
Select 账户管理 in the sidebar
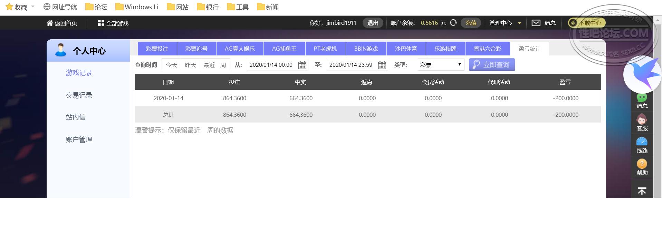pyautogui.click(x=79, y=139)
